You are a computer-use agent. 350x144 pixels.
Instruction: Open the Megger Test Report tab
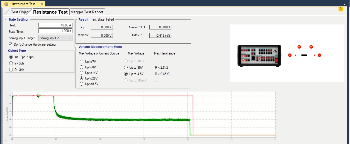[x=87, y=12]
